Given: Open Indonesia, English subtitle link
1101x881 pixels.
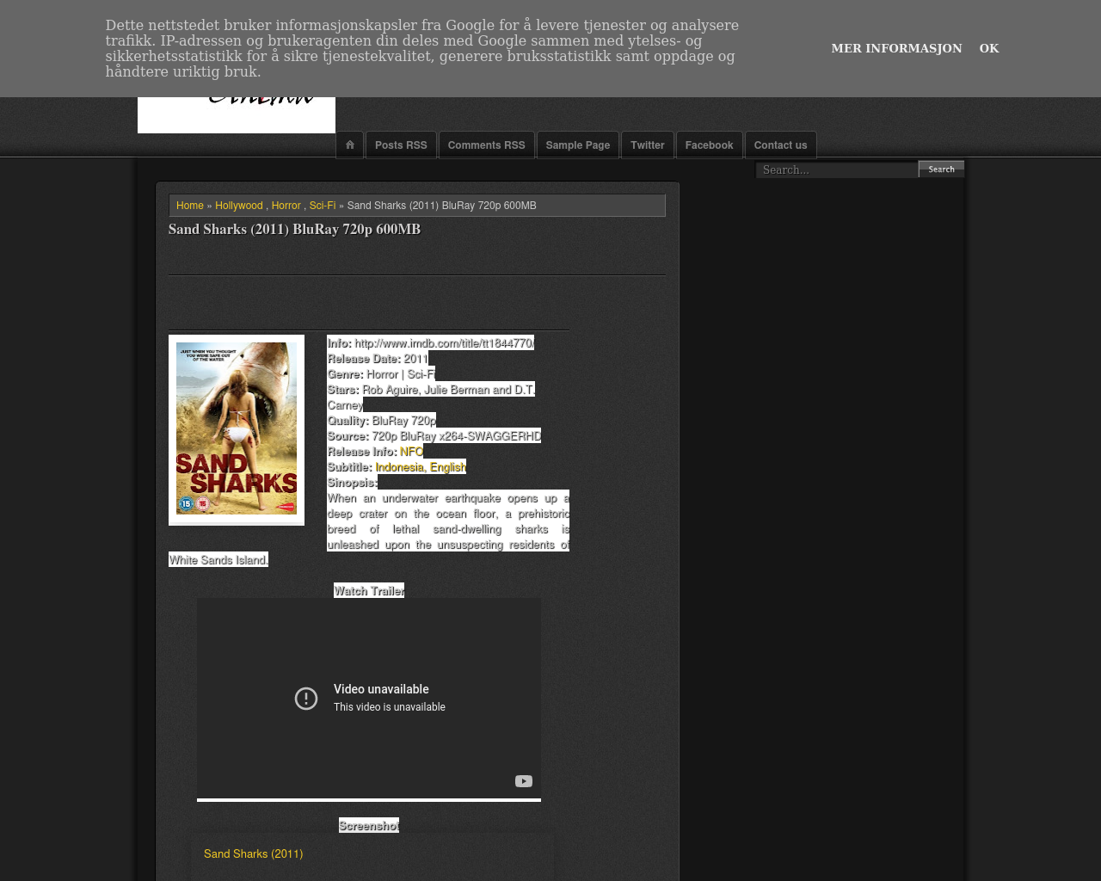Looking at the screenshot, I should point(421,467).
